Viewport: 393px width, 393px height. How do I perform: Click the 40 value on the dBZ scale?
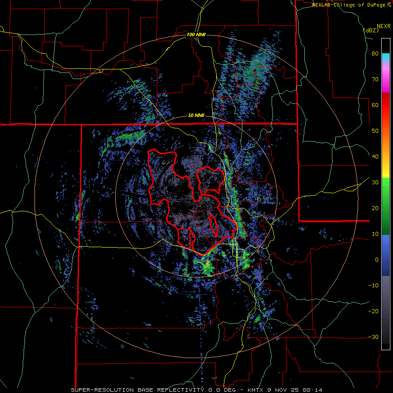(375, 157)
